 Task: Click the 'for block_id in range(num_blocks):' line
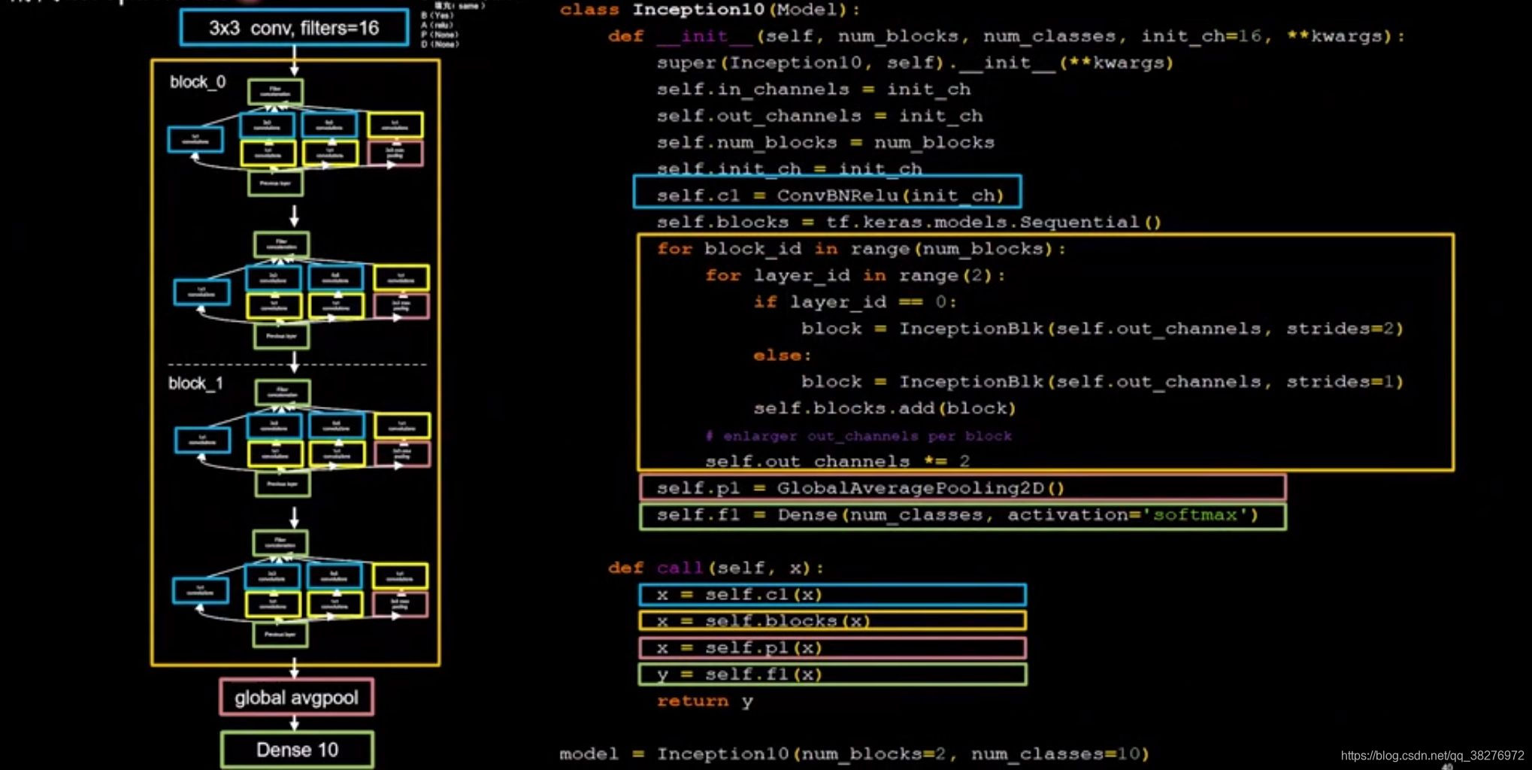click(x=861, y=249)
